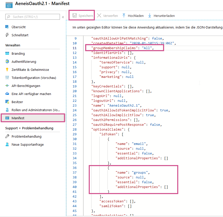Click the key icon for Zertifikate & Geheimnisse
Screen dimensions: 223x217
coord(7,70)
